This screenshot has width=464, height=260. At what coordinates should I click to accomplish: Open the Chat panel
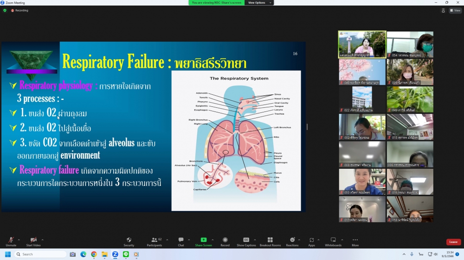coord(181,241)
